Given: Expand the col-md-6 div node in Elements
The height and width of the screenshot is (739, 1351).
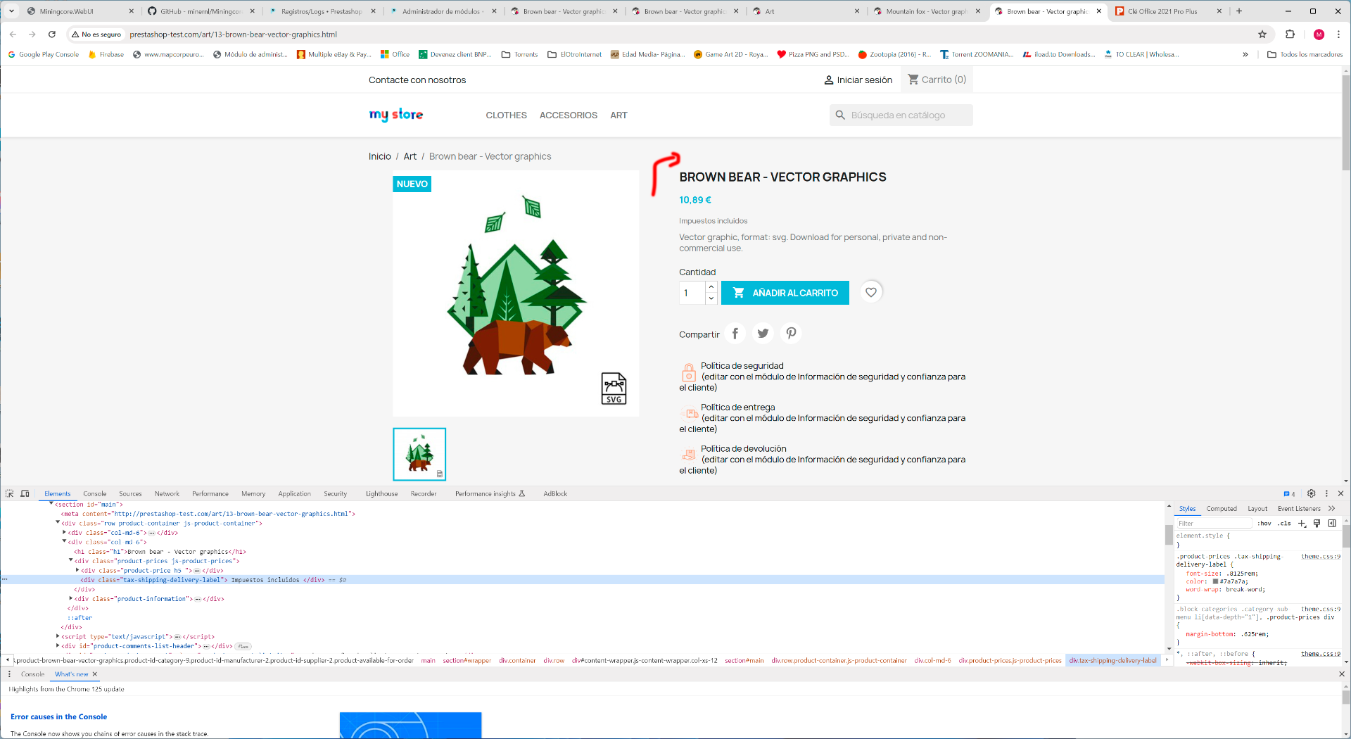Looking at the screenshot, I should coord(64,533).
